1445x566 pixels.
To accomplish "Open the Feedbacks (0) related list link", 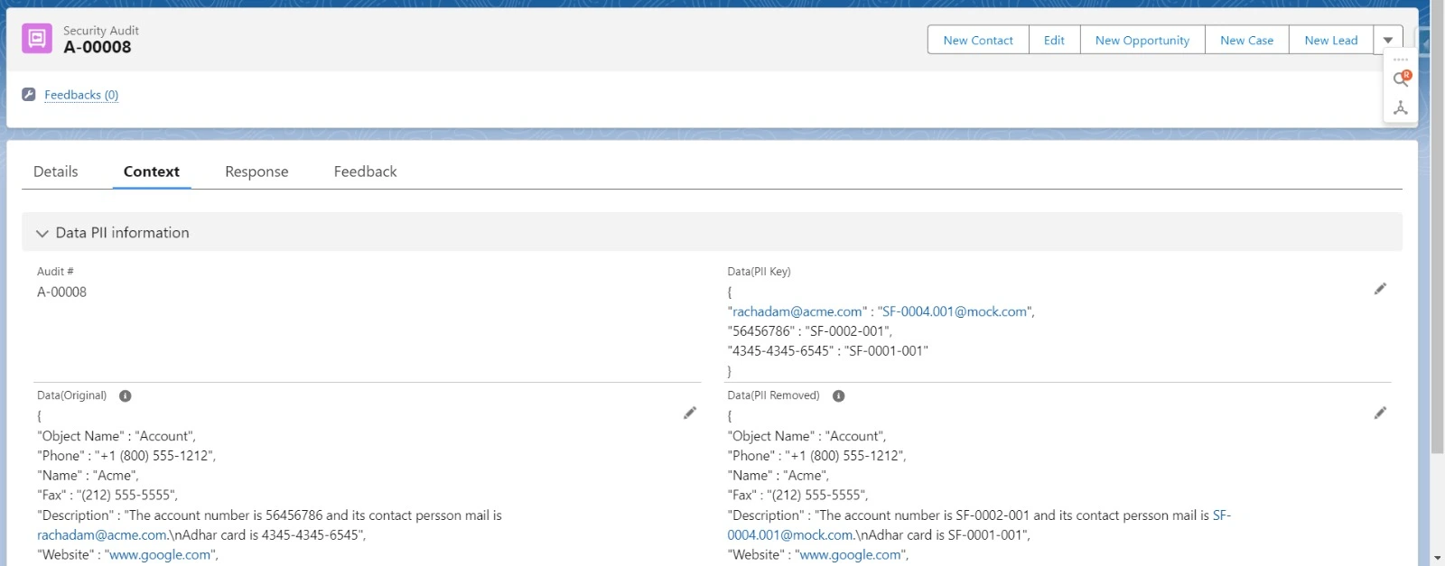I will click(81, 95).
